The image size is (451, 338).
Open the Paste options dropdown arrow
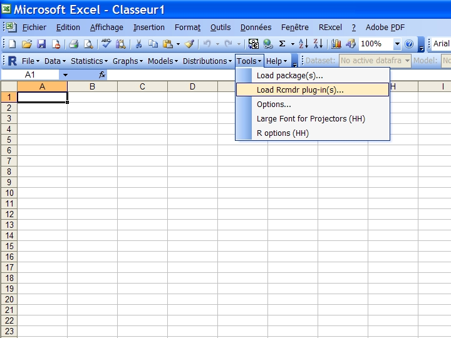(x=178, y=44)
